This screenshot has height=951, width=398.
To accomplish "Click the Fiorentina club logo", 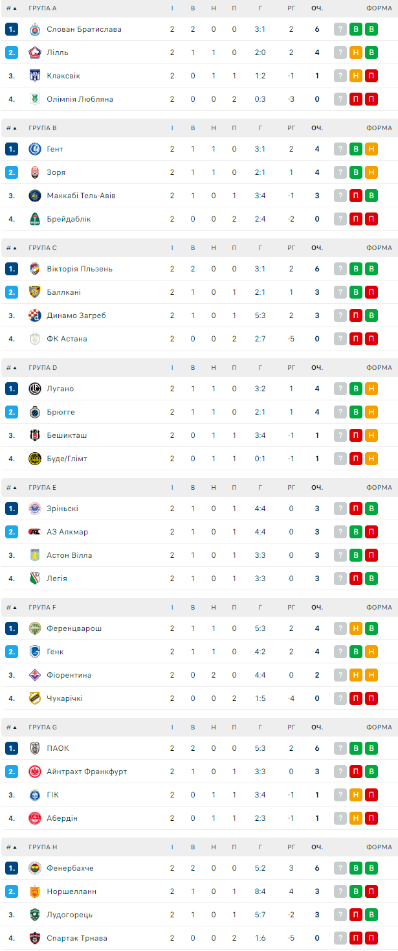I will coord(35,675).
